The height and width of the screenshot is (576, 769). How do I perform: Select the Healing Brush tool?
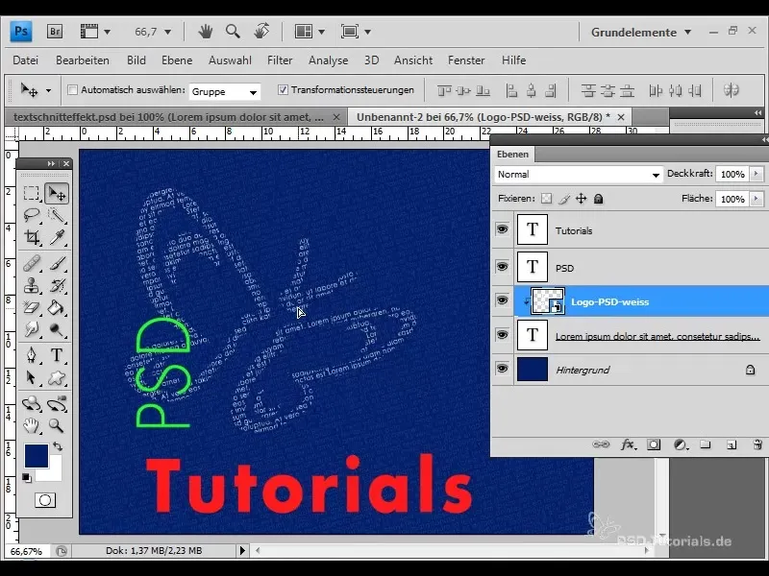(x=32, y=263)
